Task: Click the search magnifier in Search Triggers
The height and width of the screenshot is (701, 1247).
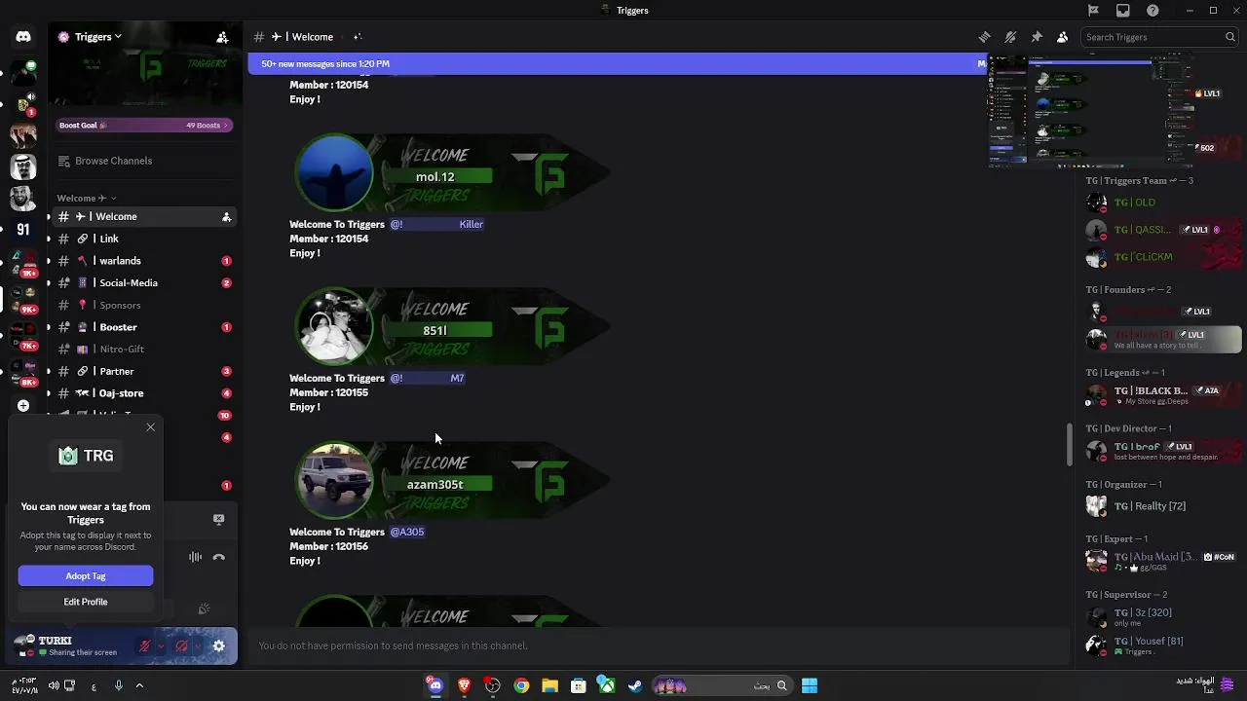Action: [1229, 37]
